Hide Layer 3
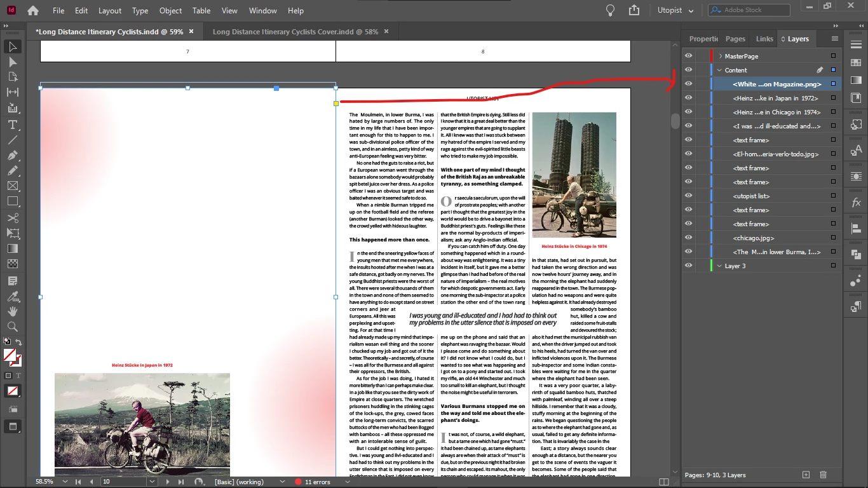 688,266
